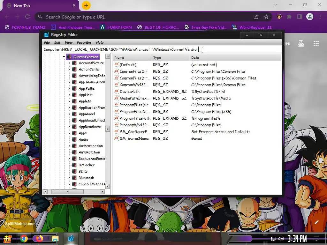Click the tree vertical scrollbar thumb
327x245 pixels.
point(108,129)
